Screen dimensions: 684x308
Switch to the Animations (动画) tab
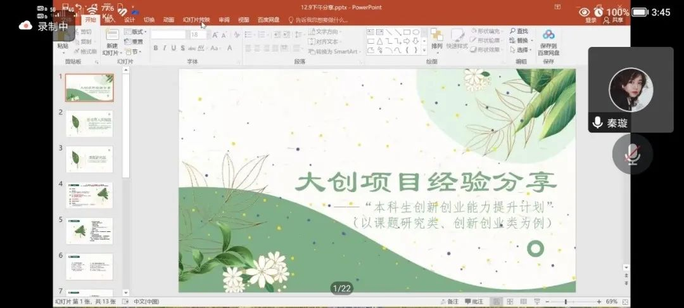click(x=168, y=20)
